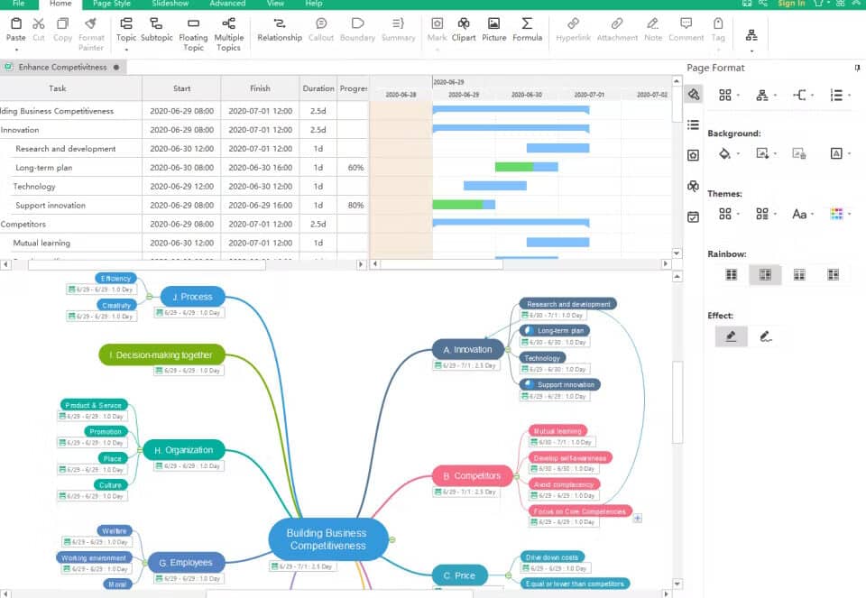
Task: Click the Formula sigma icon
Action: (x=527, y=24)
